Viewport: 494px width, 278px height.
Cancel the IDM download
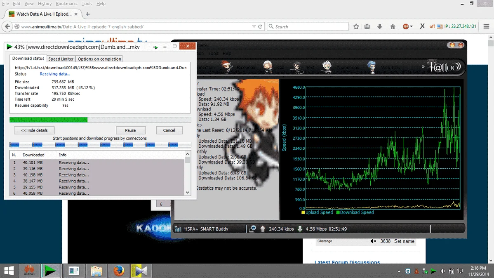pyautogui.click(x=169, y=130)
